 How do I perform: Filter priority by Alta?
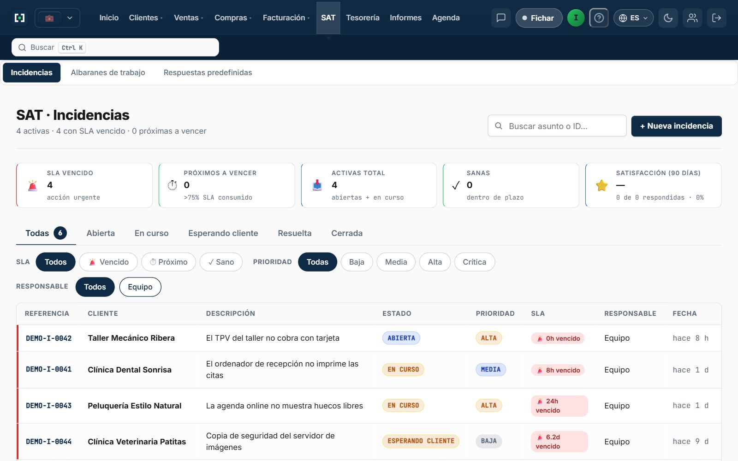434,262
